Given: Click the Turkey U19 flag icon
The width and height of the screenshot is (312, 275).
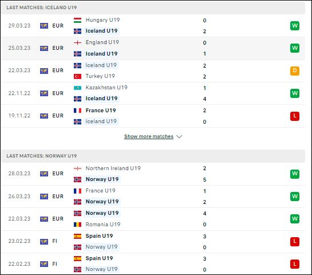Looking at the screenshot, I should [77, 76].
